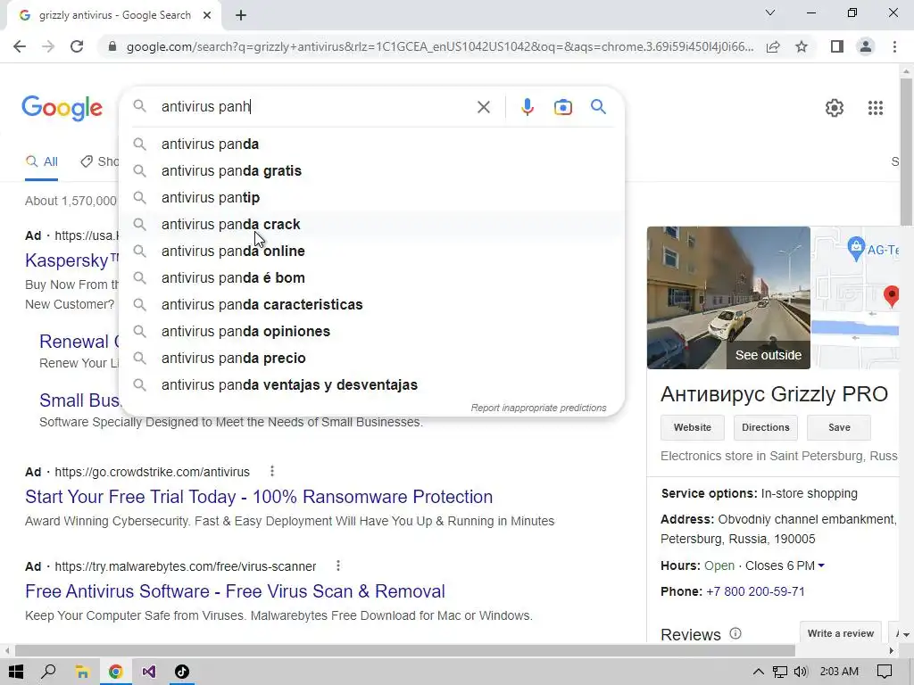Open Chrome three-dot menu
Image resolution: width=914 pixels, height=685 pixels.
[x=894, y=46]
